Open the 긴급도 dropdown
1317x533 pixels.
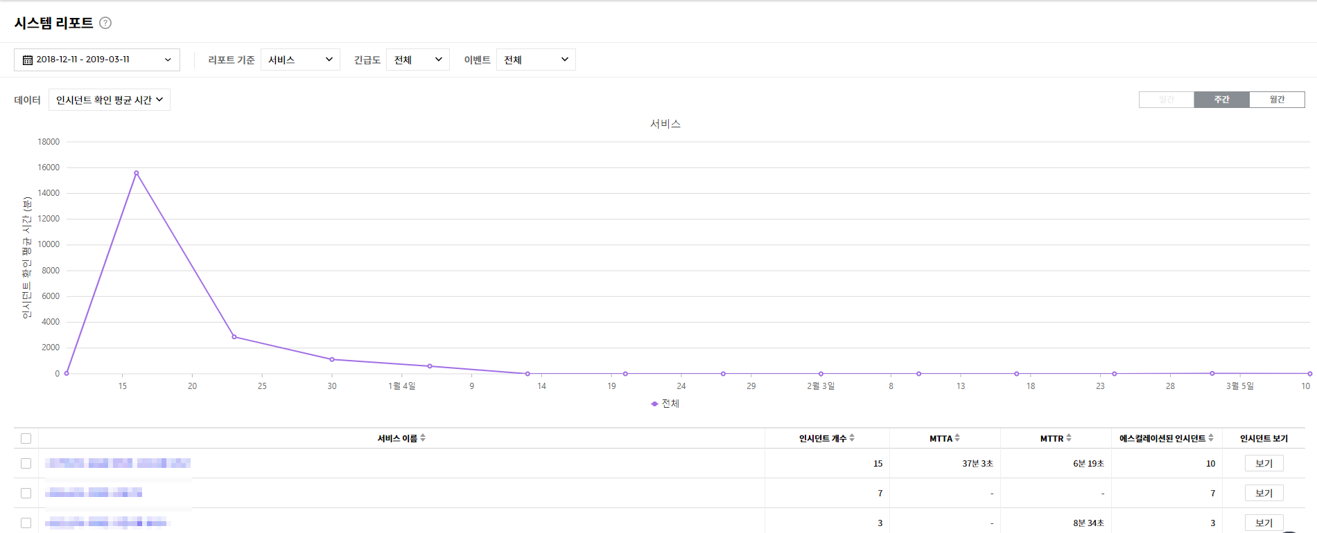pos(417,60)
